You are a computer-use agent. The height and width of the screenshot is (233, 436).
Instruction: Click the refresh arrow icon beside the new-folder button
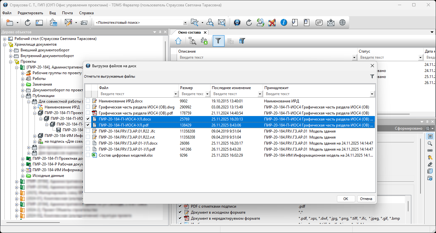(x=28, y=23)
